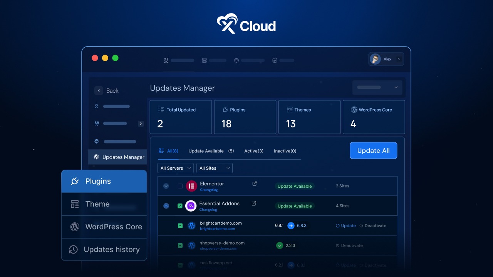The height and width of the screenshot is (277, 493).
Task: Click the Themes icon on the Themes stat card
Action: coord(289,110)
